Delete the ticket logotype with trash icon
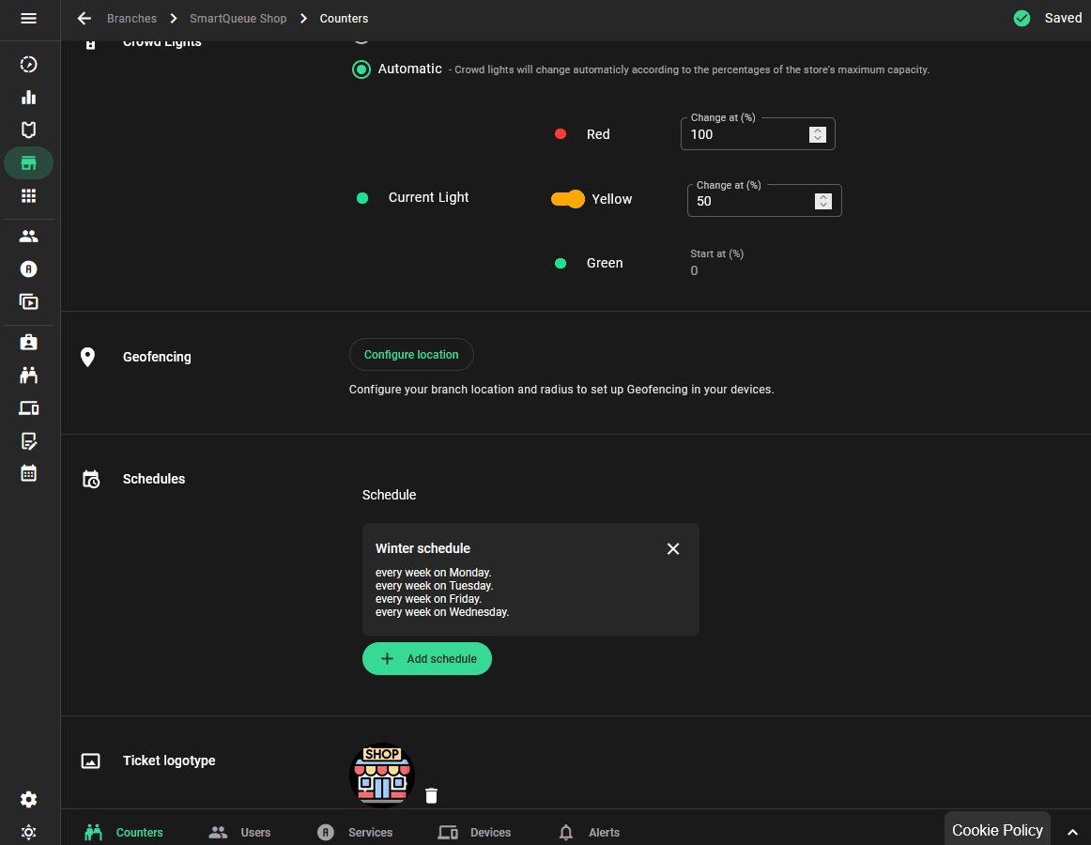The width and height of the screenshot is (1091, 845). click(431, 795)
